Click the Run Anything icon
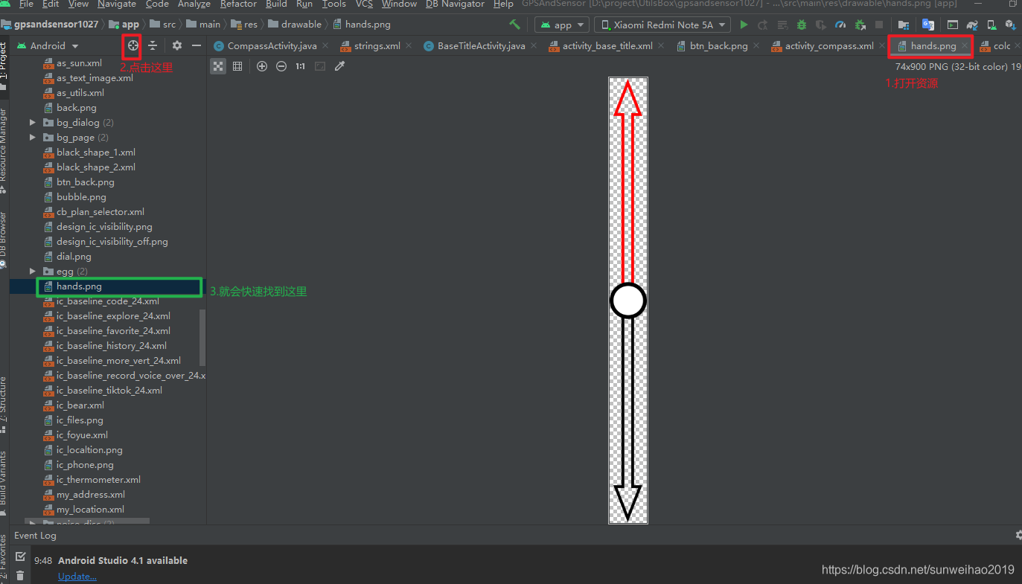This screenshot has height=584, width=1022. pos(952,25)
